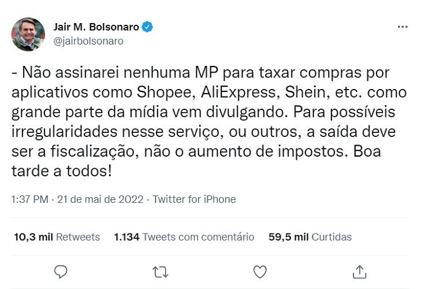View the 10,3 mil Retweets list
This screenshot has height=289, width=421.
[56, 237]
